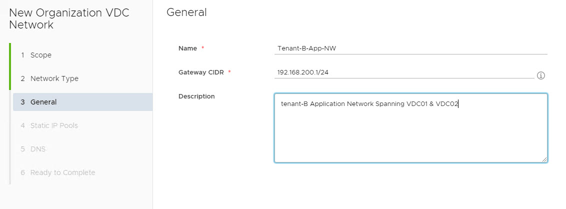The height and width of the screenshot is (209, 566).
Task: Select the General step in sidebar
Action: click(x=43, y=102)
